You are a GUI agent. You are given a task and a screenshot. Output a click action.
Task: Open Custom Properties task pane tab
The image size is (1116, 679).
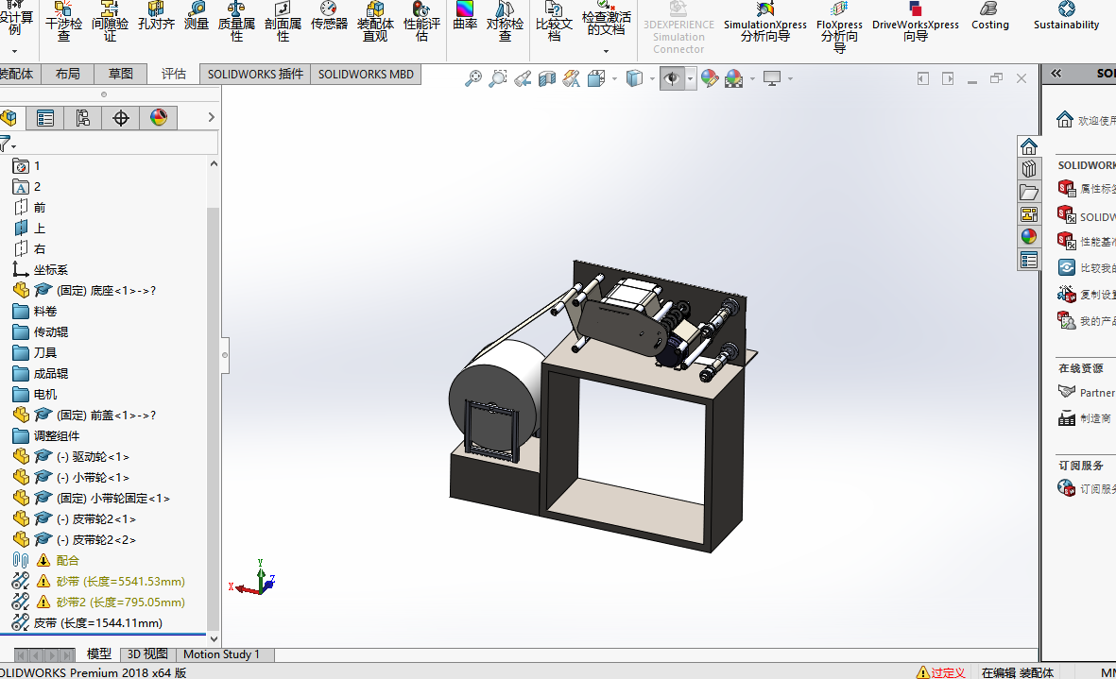(1028, 261)
